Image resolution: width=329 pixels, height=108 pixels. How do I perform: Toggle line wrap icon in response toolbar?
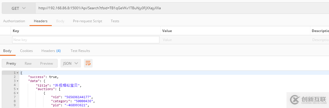tap(88, 64)
